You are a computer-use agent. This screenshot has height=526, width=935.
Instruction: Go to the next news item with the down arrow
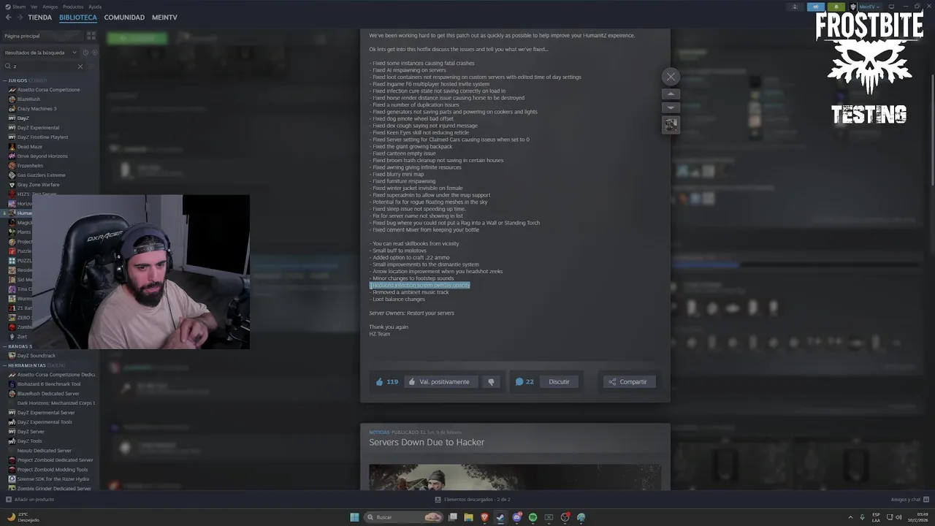pyautogui.click(x=671, y=107)
